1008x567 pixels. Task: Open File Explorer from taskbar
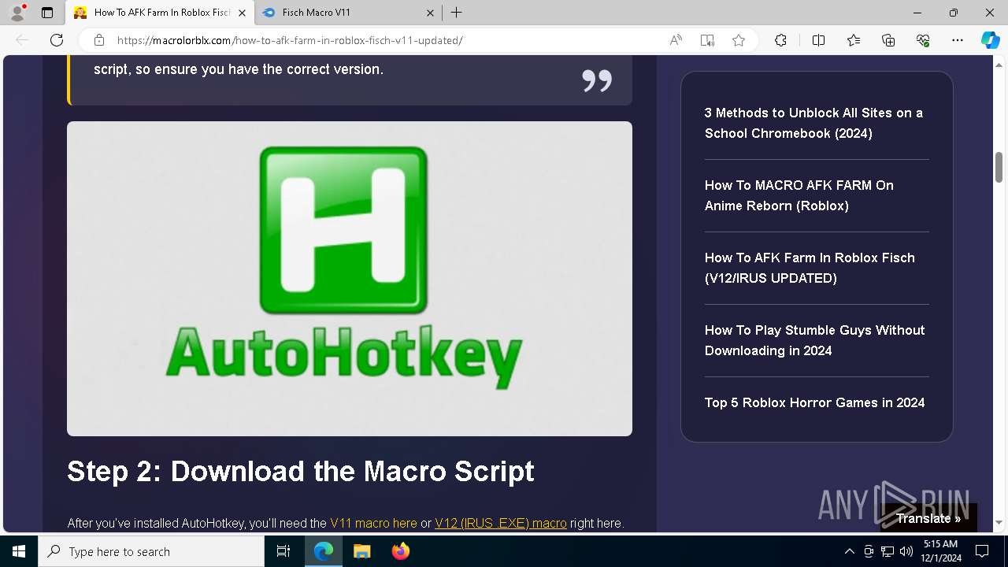pos(361,551)
